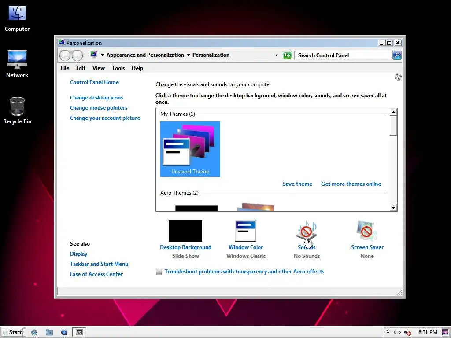Click the green refresh button
The width and height of the screenshot is (451, 338).
point(287,55)
